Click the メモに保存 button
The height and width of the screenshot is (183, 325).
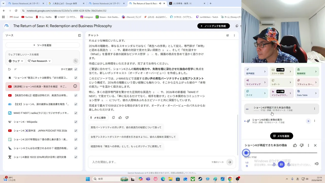click(98, 118)
